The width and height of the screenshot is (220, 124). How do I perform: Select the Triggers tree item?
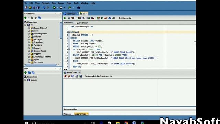coord(37,54)
